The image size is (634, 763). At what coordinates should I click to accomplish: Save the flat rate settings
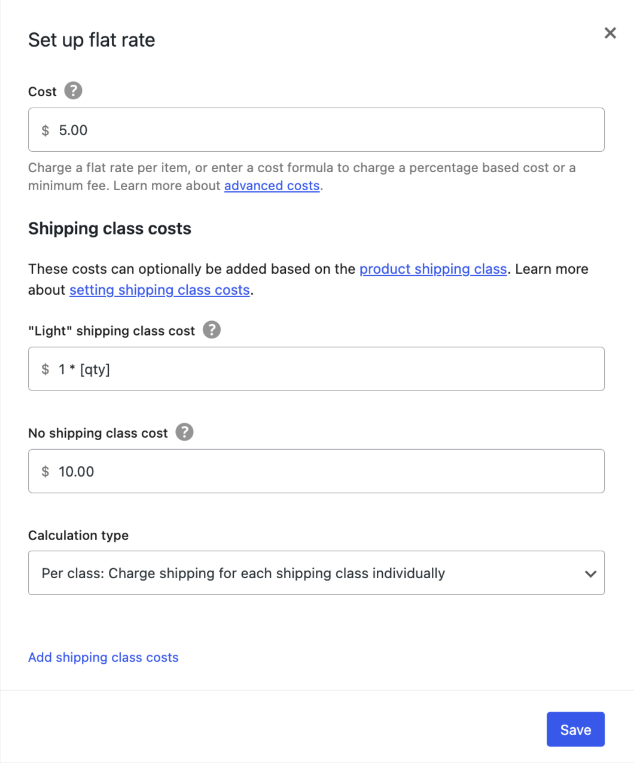tap(575, 729)
